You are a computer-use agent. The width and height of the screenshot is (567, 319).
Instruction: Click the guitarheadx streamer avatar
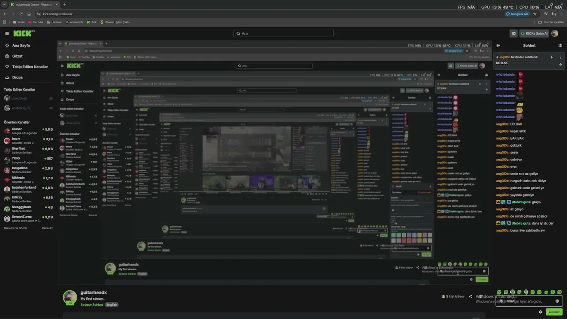coord(70,298)
